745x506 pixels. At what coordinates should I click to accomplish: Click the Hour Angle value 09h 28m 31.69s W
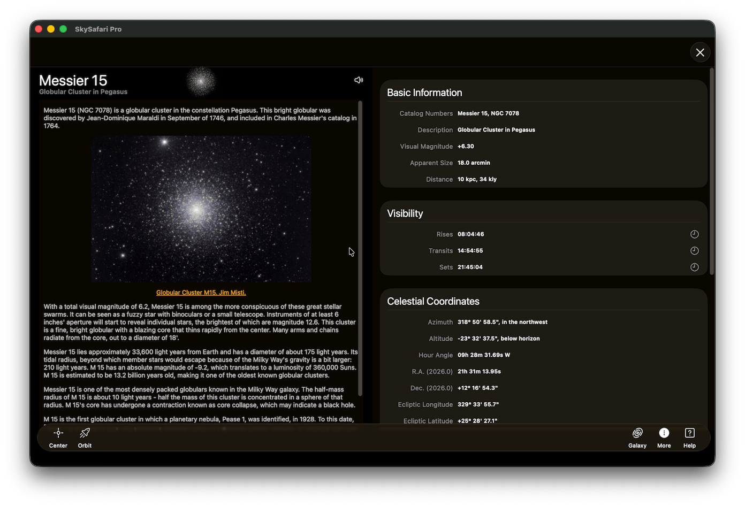[484, 355]
